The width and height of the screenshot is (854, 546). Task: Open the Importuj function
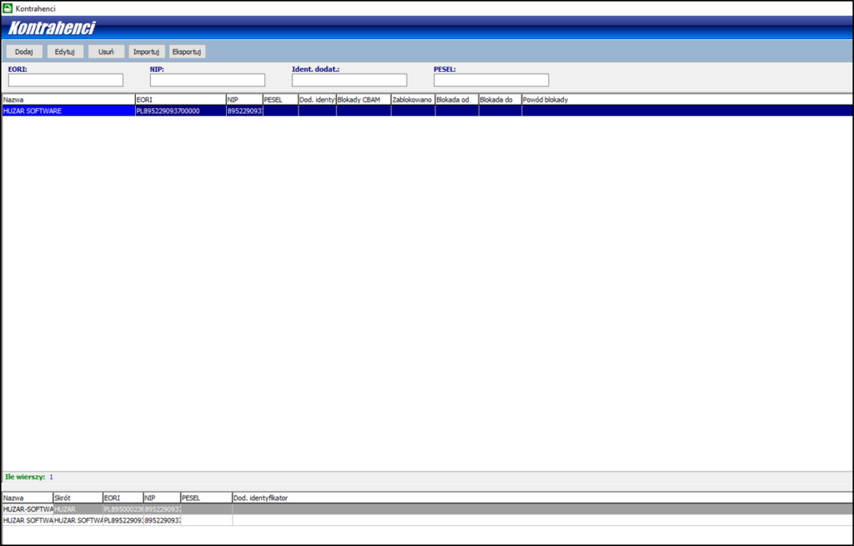(x=146, y=52)
